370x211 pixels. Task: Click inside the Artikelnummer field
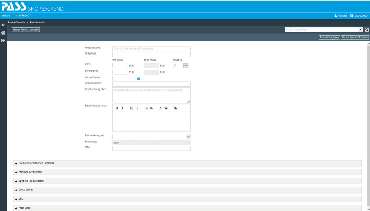point(151,84)
